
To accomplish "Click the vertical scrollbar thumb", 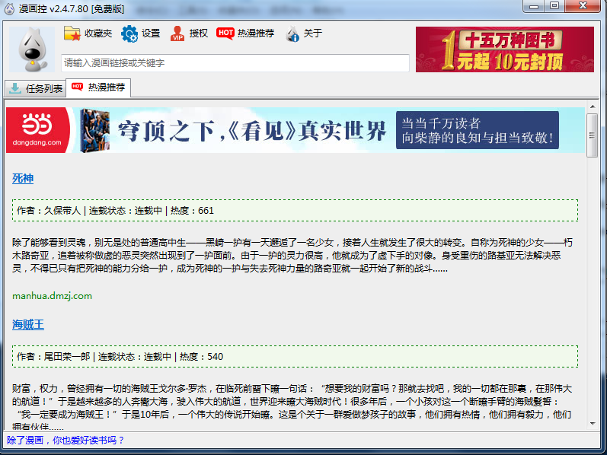I will pos(593,135).
